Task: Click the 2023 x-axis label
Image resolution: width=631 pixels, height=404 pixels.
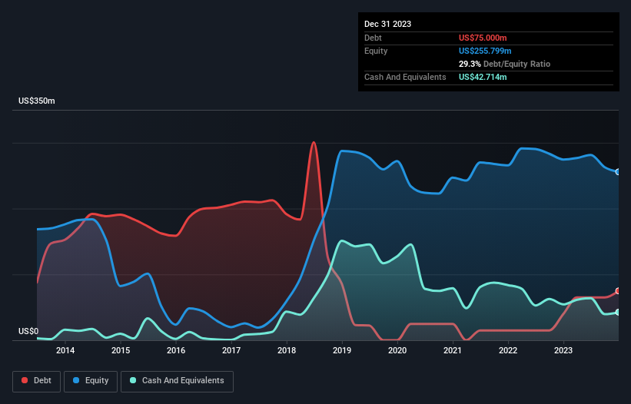Action: (563, 350)
